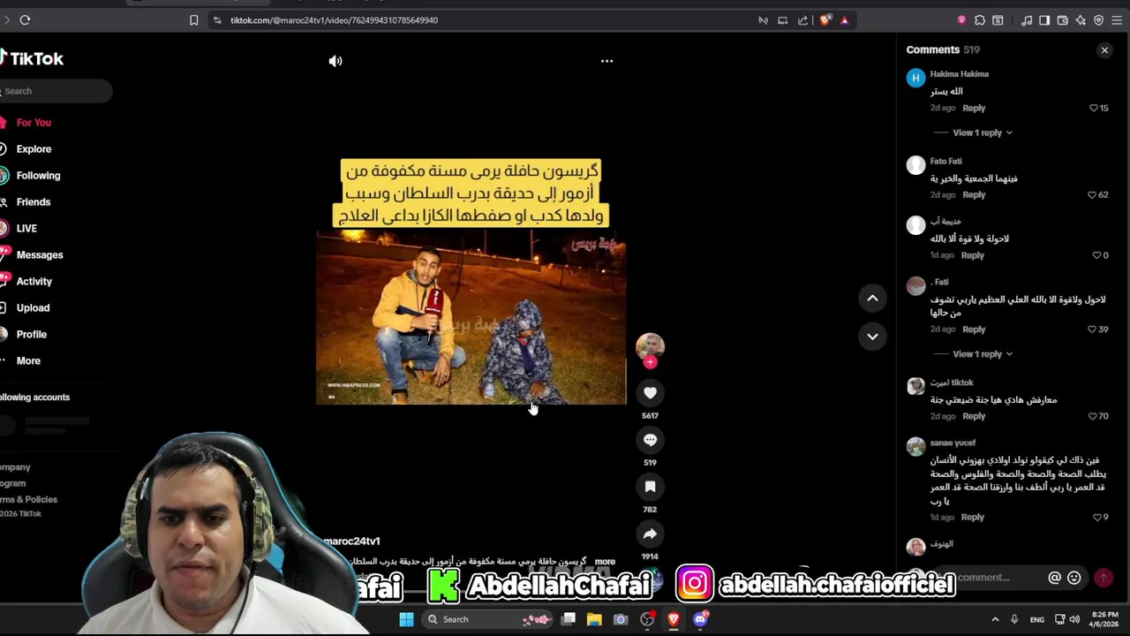Image resolution: width=1130 pixels, height=636 pixels.
Task: Open Brave Leo AI sparkle icon
Action: (1081, 20)
